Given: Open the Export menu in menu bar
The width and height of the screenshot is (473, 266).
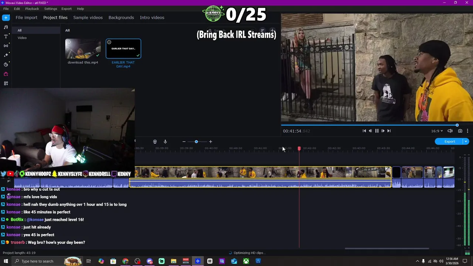Looking at the screenshot, I should 67,8.
